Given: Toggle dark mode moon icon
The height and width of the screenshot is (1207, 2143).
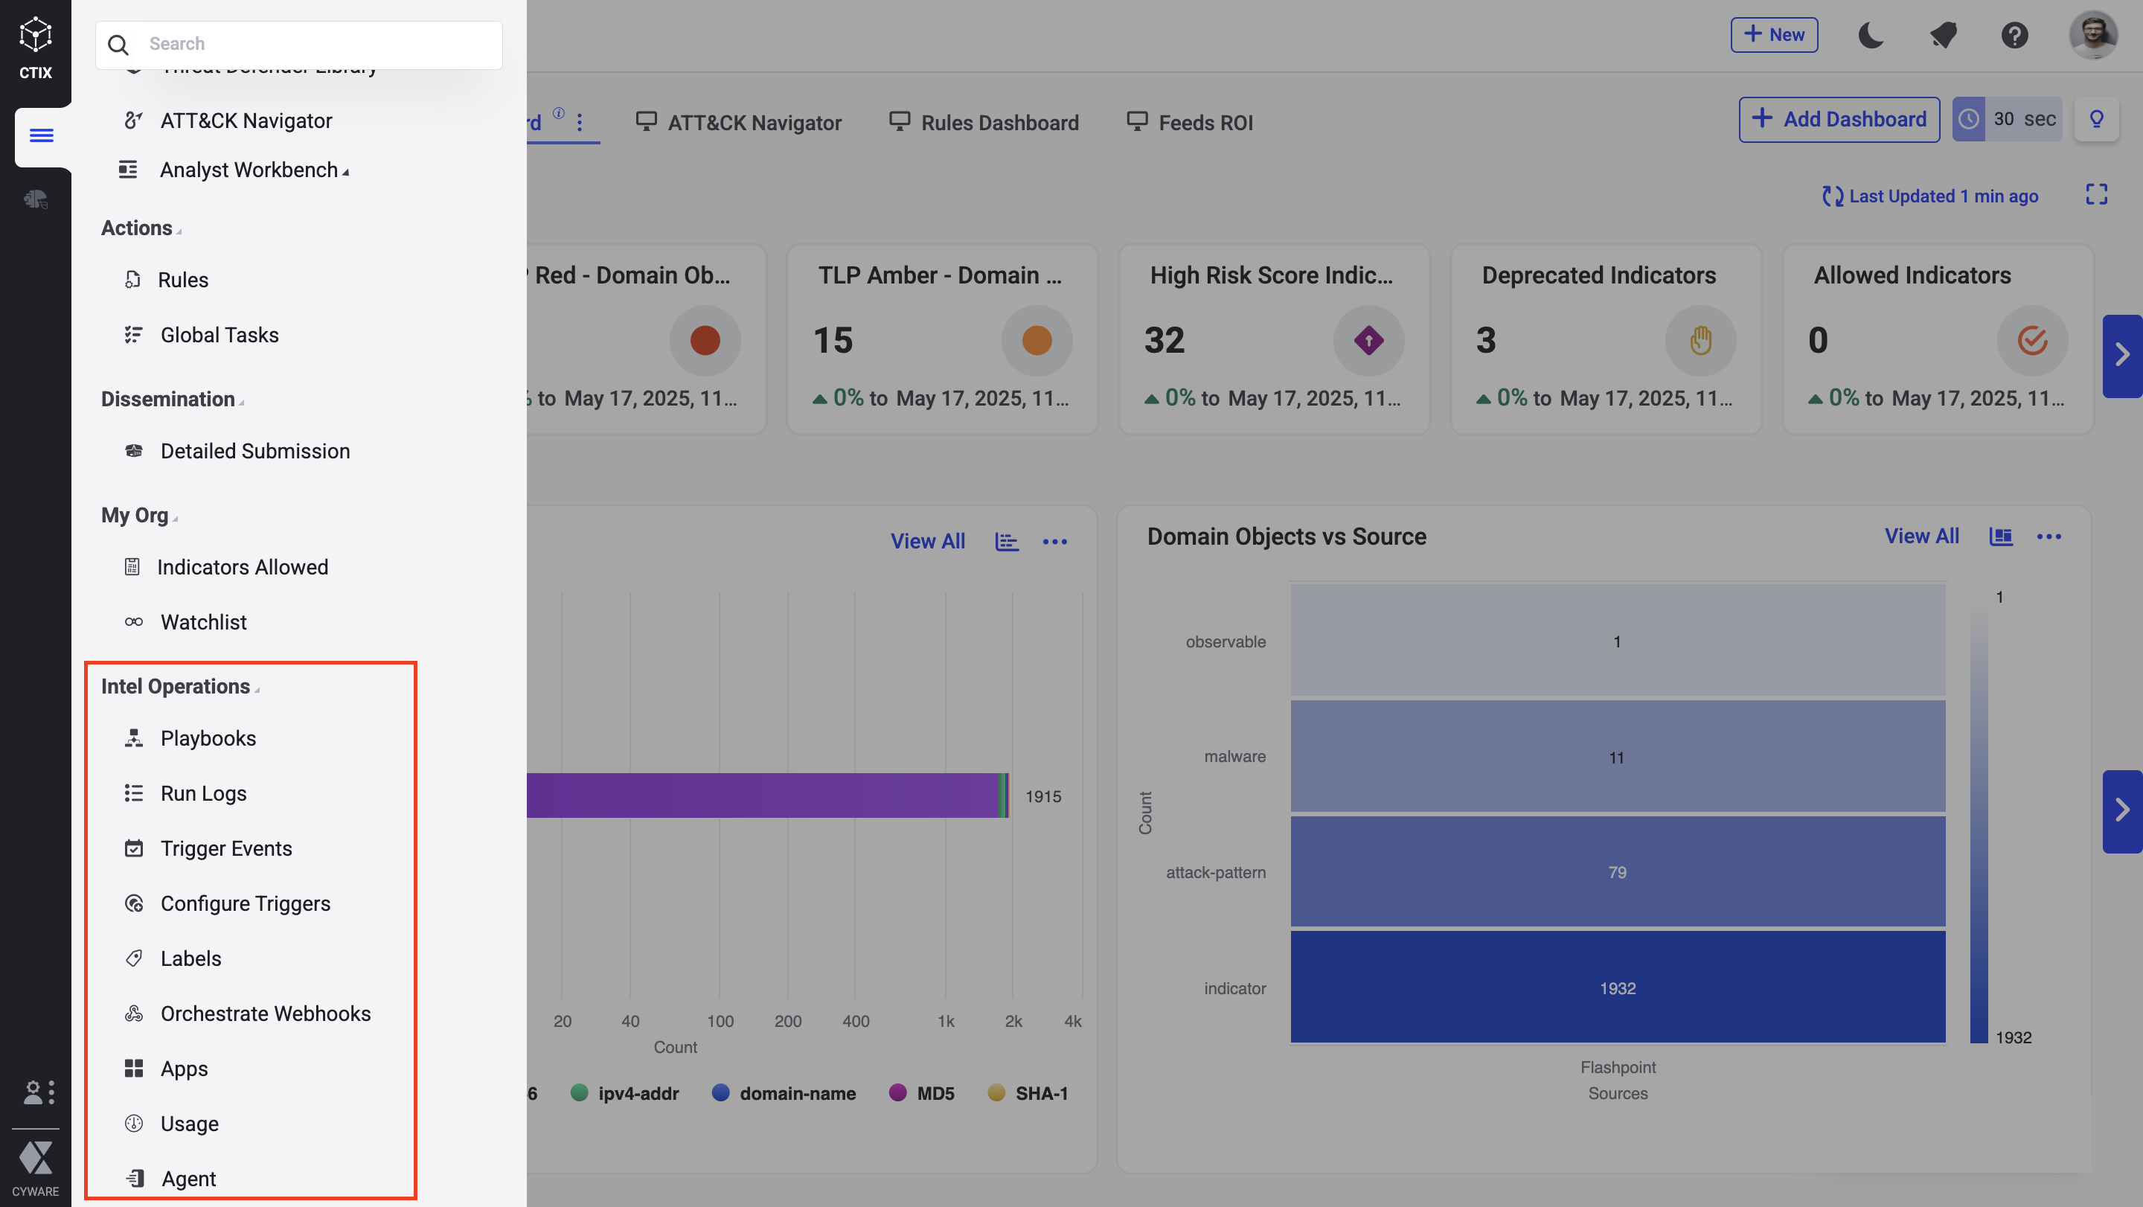Looking at the screenshot, I should coord(1871,35).
